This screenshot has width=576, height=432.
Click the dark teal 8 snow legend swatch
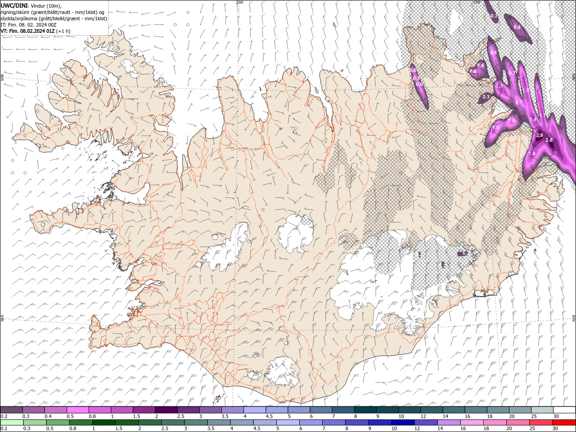click(365, 410)
